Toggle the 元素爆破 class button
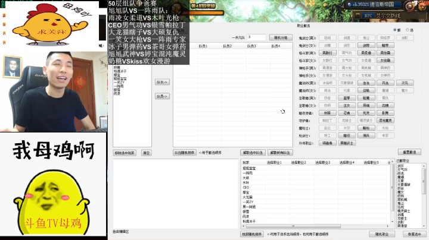429x240 pixels. 347,83
